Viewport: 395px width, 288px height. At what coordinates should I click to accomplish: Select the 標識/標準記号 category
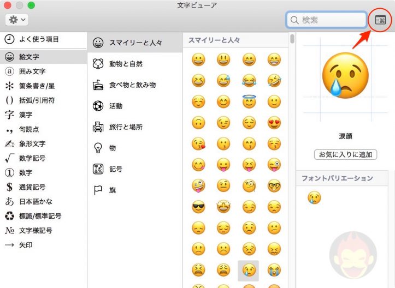point(43,216)
